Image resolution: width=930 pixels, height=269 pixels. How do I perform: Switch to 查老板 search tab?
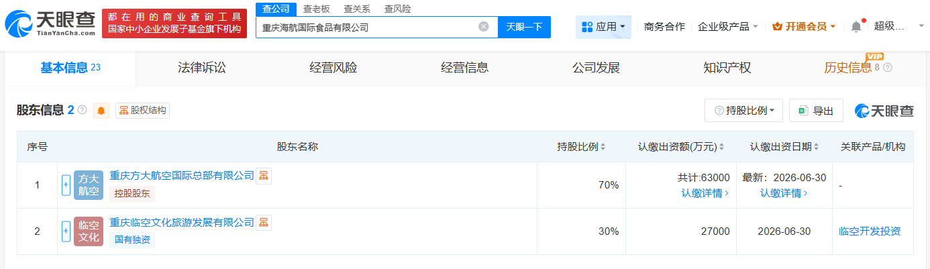coord(316,9)
